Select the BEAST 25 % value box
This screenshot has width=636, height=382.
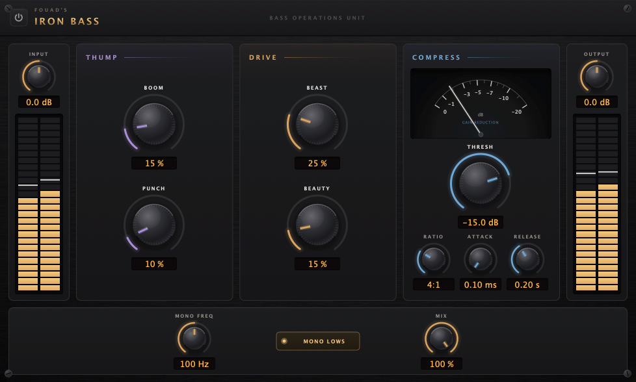tap(317, 163)
